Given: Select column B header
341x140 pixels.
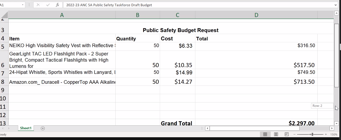Looking at the screenshot, I should (138, 15).
